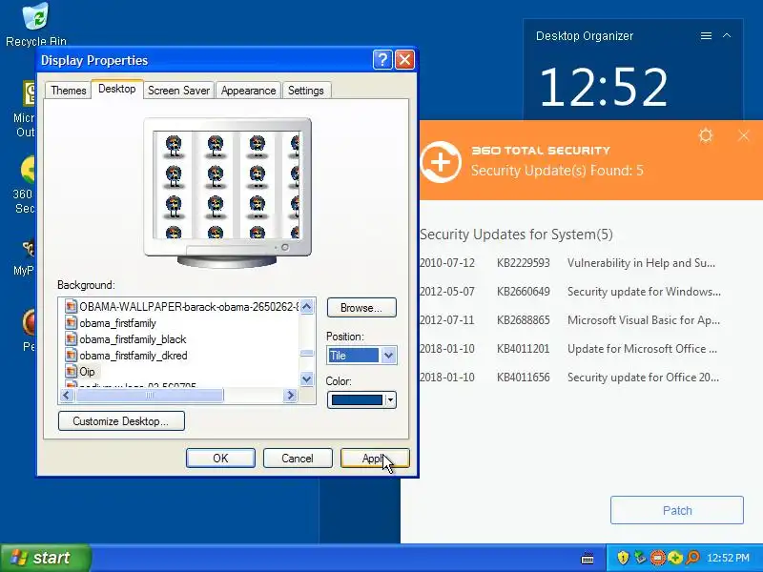Select update KB4011201 row

click(570, 349)
